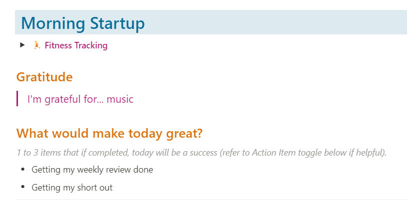Open the Fitness Tracking link
Screen dimensions: 419x200
pos(76,45)
